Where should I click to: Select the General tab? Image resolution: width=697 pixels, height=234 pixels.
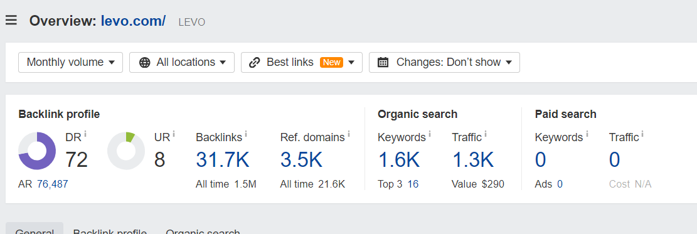coord(35,230)
